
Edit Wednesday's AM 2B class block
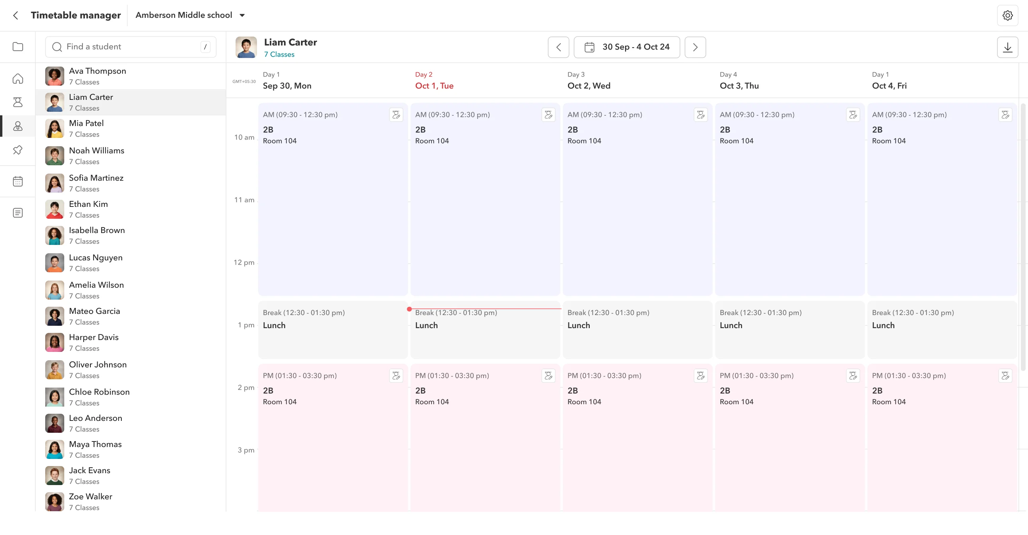point(701,115)
